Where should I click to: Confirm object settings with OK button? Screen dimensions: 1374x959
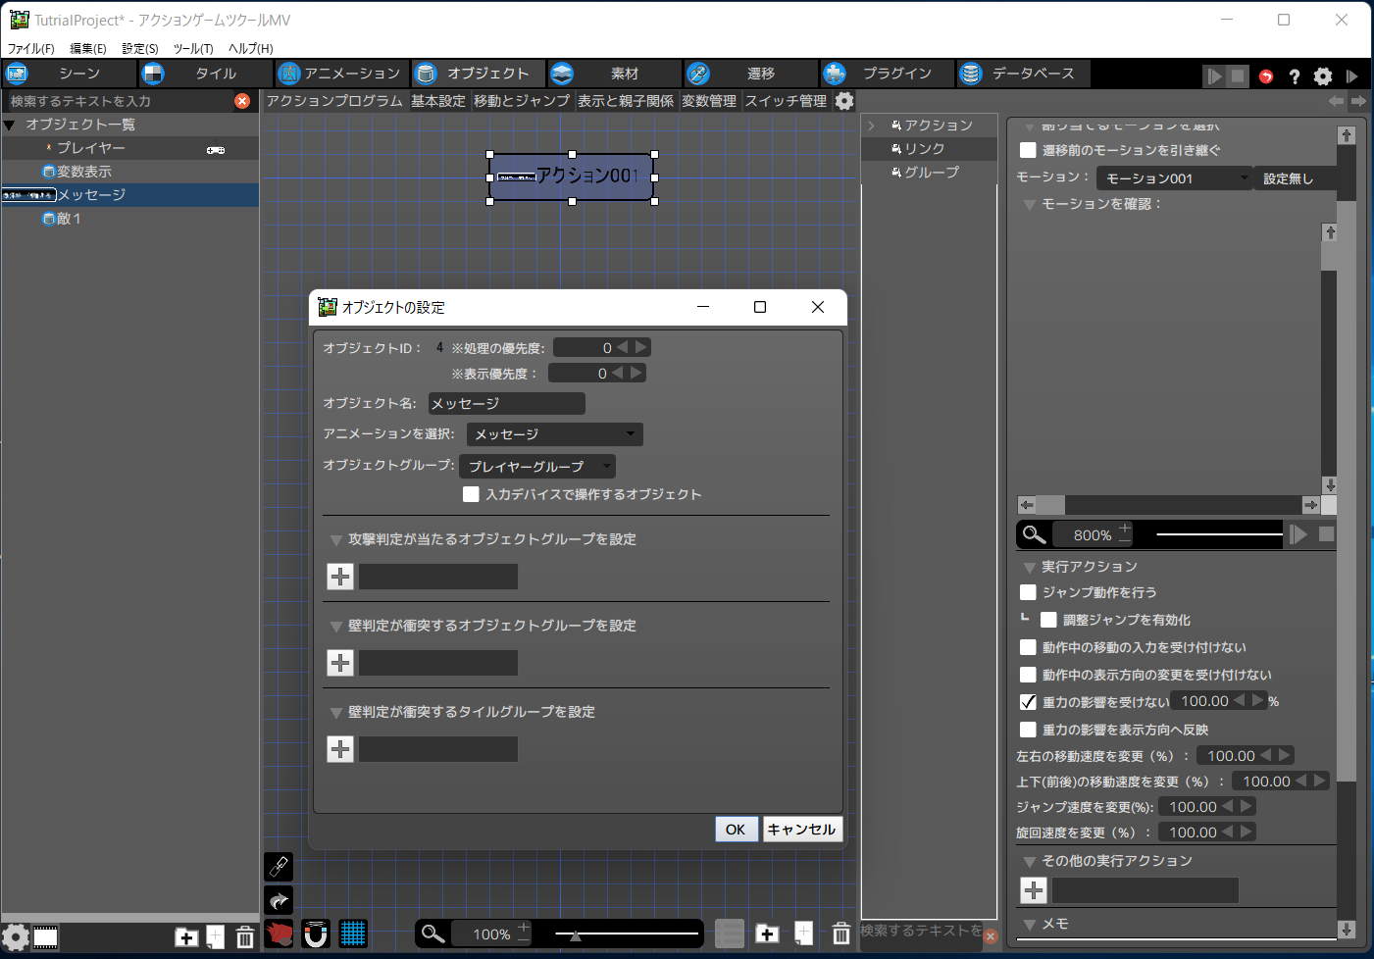click(x=736, y=829)
